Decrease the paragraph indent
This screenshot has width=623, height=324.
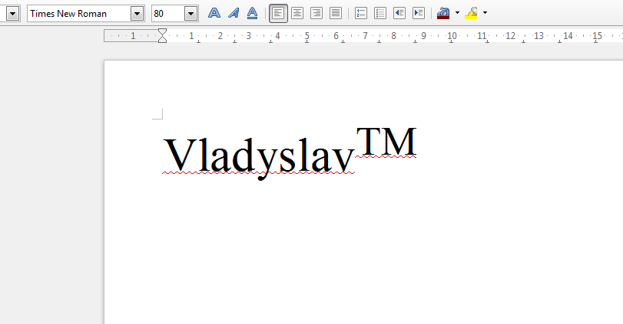click(399, 13)
